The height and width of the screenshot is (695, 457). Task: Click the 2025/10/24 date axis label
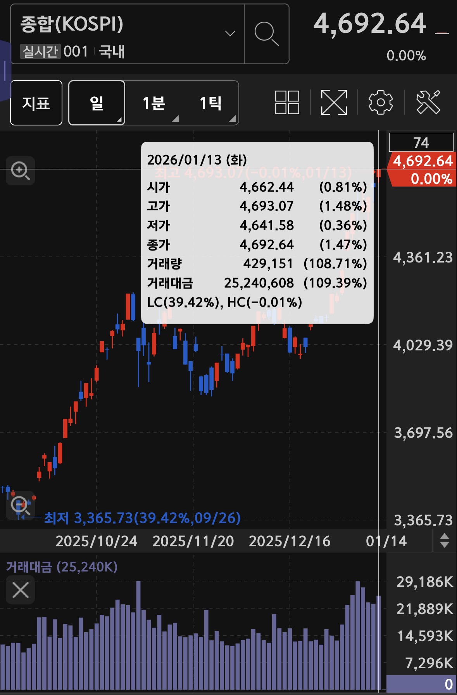97,541
